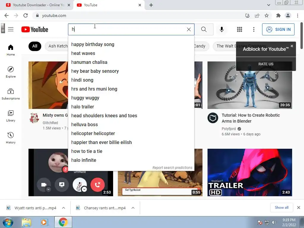This screenshot has height=228, width=304.
Task: Bookmark this page with the star
Action: pyautogui.click(x=267, y=15)
